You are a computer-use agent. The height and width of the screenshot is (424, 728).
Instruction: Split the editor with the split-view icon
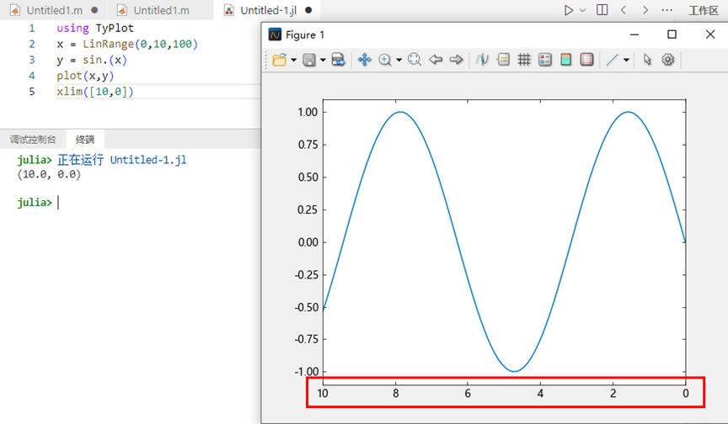pos(602,10)
